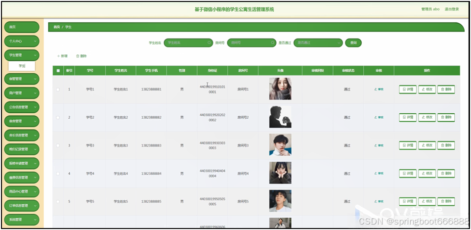Click the 审核 icon for 学号4
The image size is (471, 230).
coord(379,174)
